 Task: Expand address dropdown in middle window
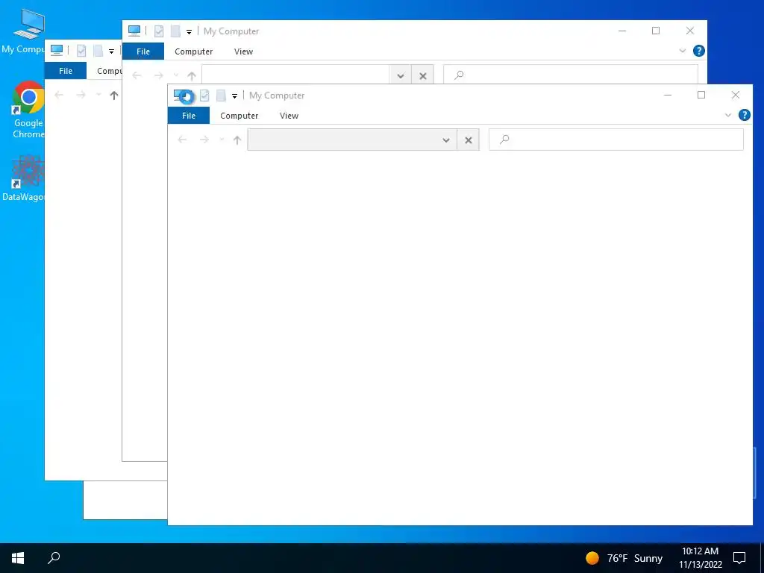[401, 75]
